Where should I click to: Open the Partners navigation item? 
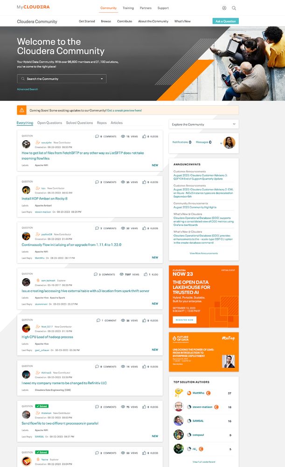coord(146,8)
